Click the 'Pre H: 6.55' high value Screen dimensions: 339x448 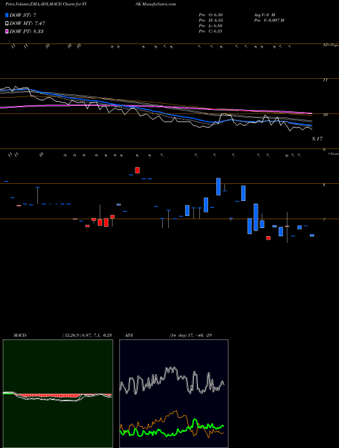click(211, 20)
